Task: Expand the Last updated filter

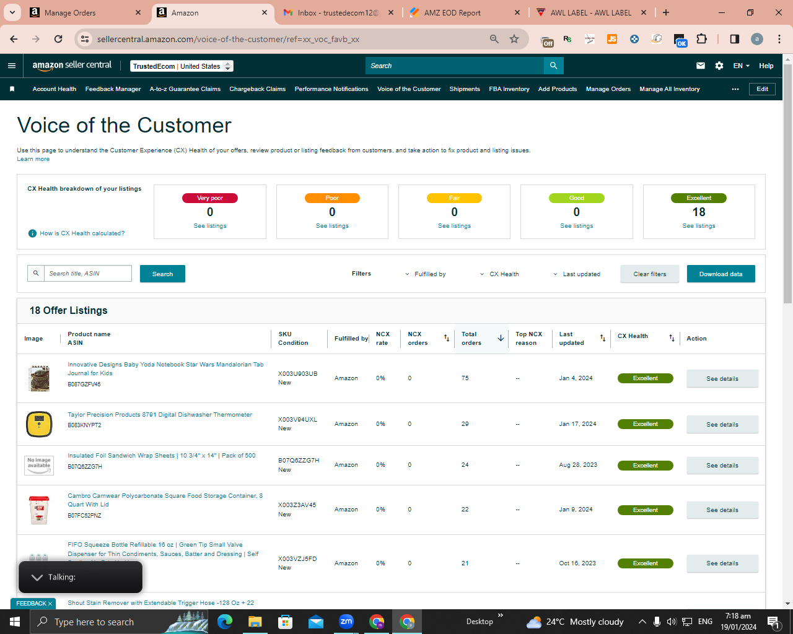Action: pyautogui.click(x=577, y=274)
